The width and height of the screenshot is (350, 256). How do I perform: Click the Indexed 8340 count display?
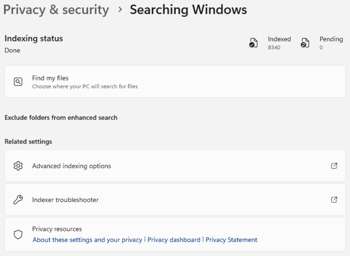coord(279,42)
